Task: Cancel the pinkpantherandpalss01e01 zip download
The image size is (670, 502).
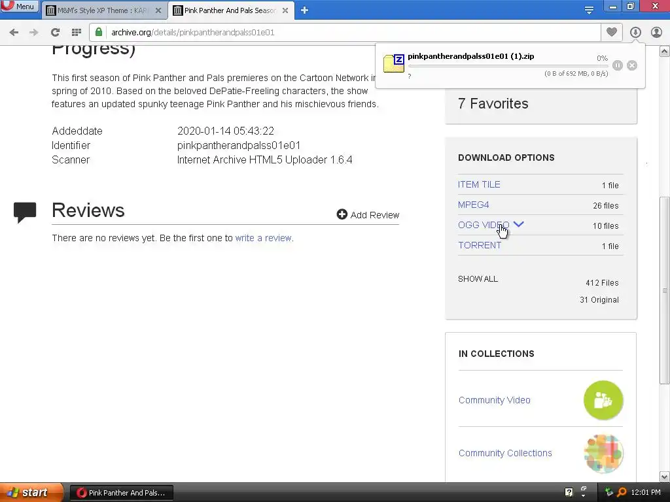Action: 632,65
